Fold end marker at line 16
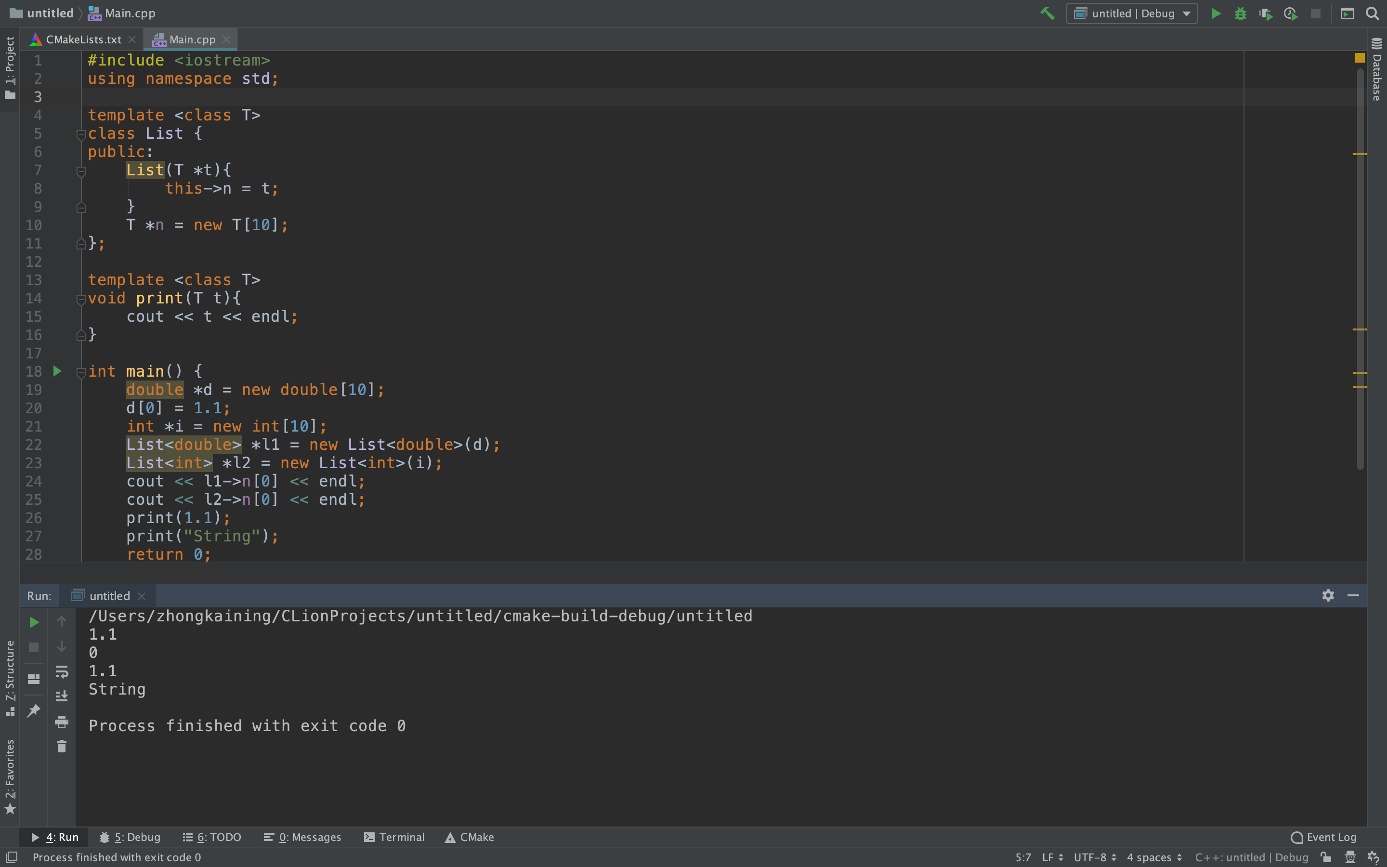The image size is (1387, 867). tap(81, 336)
